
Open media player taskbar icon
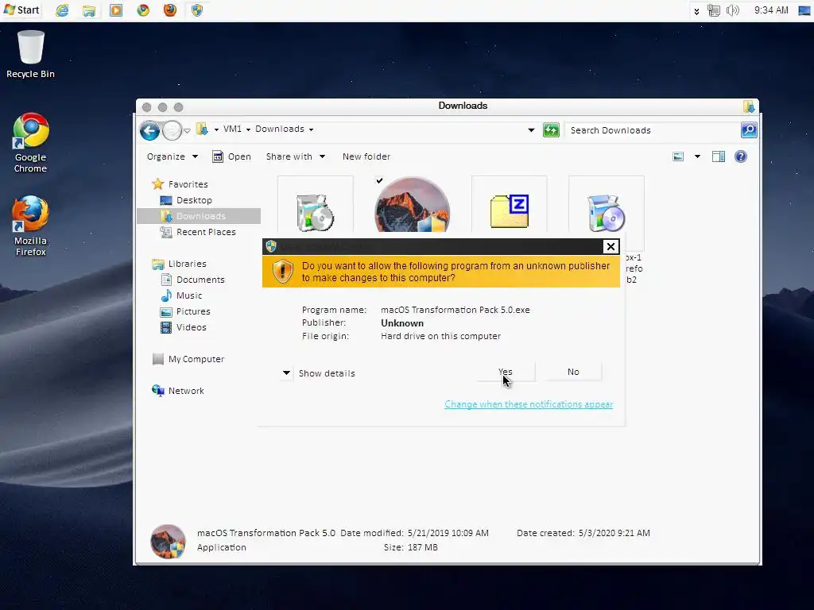pyautogui.click(x=116, y=10)
